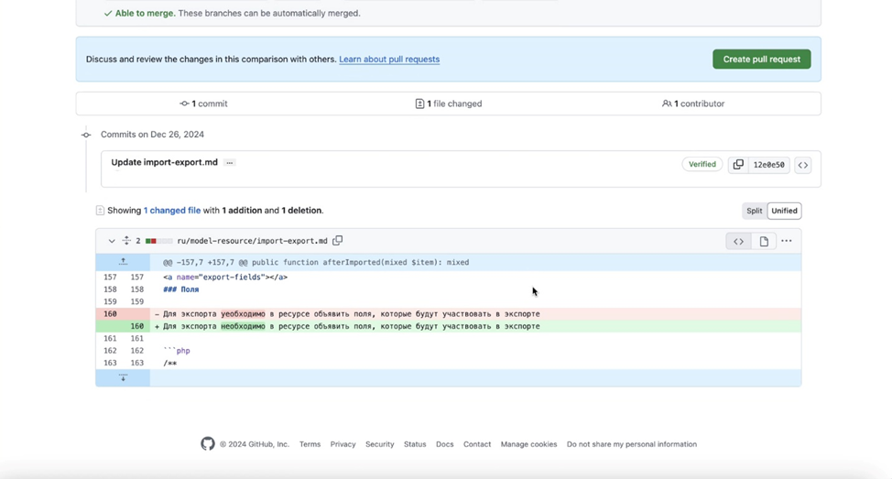Screen dimensions: 892x479
Task: Display the source diff view
Action: tap(738, 241)
